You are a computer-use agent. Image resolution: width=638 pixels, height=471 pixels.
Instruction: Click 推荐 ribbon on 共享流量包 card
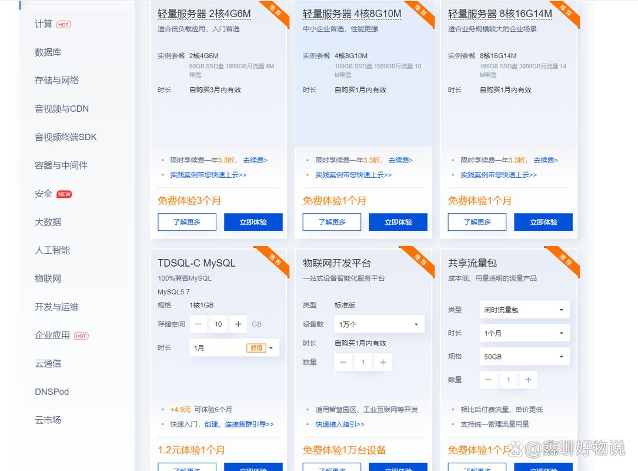click(564, 259)
